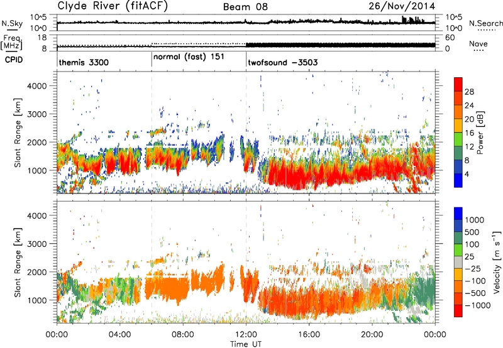
Task: Pick the bright blue bottom segment of the power colorbar
Action: [x=458, y=181]
